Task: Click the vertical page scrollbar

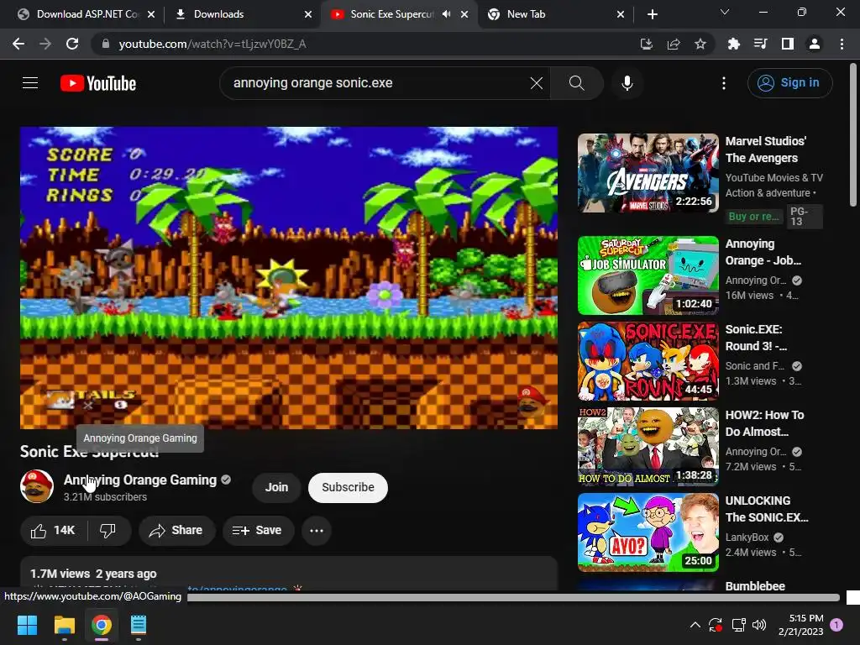Action: [853, 135]
